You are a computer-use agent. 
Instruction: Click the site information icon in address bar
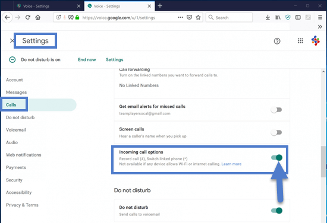tap(58, 17)
